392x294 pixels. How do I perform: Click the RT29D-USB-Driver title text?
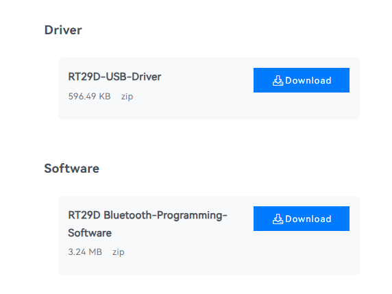114,77
